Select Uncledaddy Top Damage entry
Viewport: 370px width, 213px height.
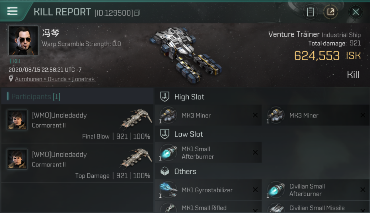(x=77, y=163)
